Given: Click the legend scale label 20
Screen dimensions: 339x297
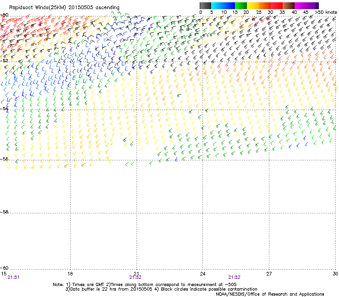Looking at the screenshot, I should tap(246, 12).
